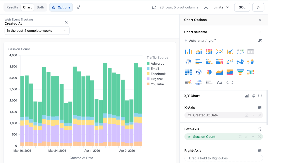The image size is (284, 163).
Task: Collapse the Chart selector section
Action: pyautogui.click(x=260, y=32)
